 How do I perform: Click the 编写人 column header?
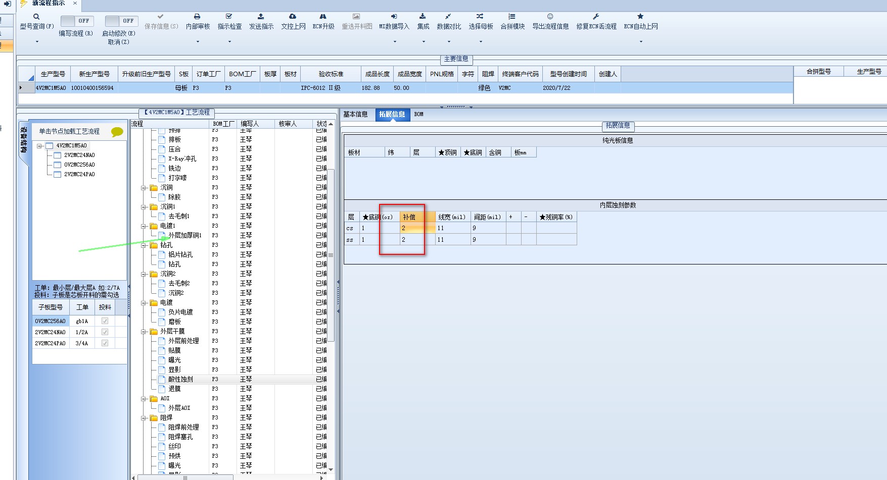click(x=255, y=124)
